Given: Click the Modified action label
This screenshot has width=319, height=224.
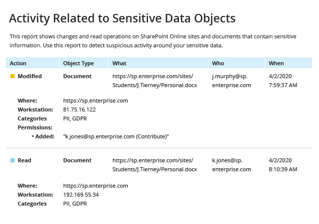Looking at the screenshot, I should 30,76.
